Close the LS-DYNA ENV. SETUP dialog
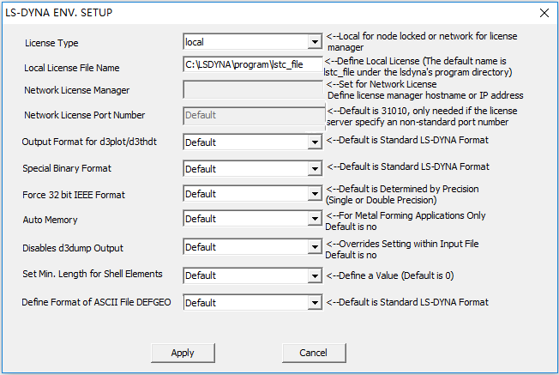The height and width of the screenshot is (375, 559). (x=543, y=13)
